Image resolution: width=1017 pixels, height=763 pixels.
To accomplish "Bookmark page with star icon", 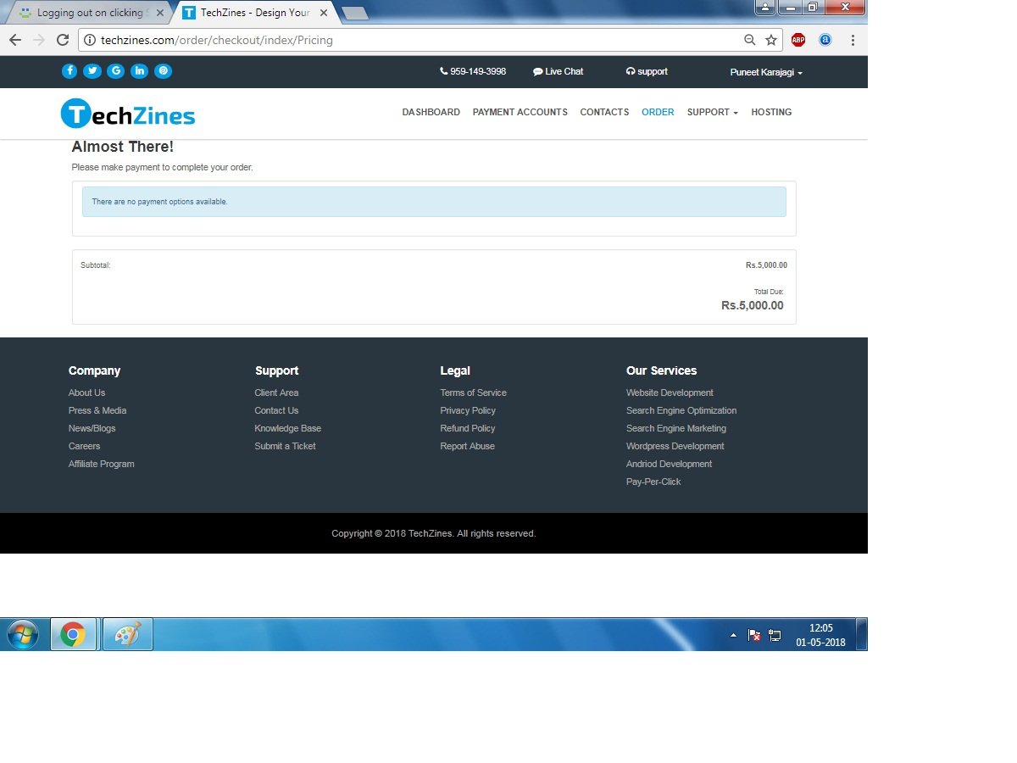I will pyautogui.click(x=771, y=40).
